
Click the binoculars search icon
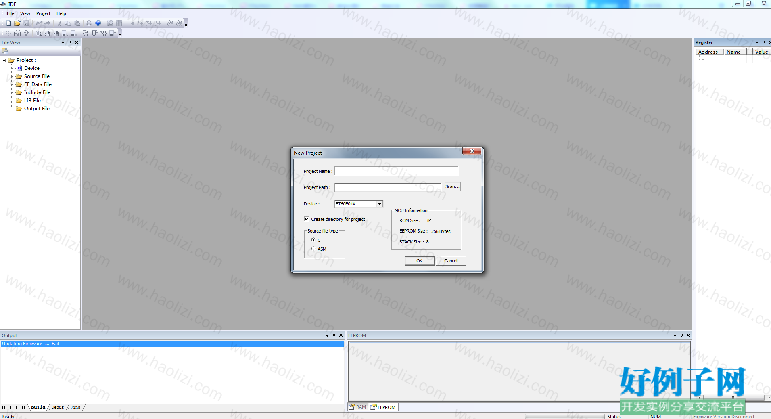pyautogui.click(x=119, y=23)
